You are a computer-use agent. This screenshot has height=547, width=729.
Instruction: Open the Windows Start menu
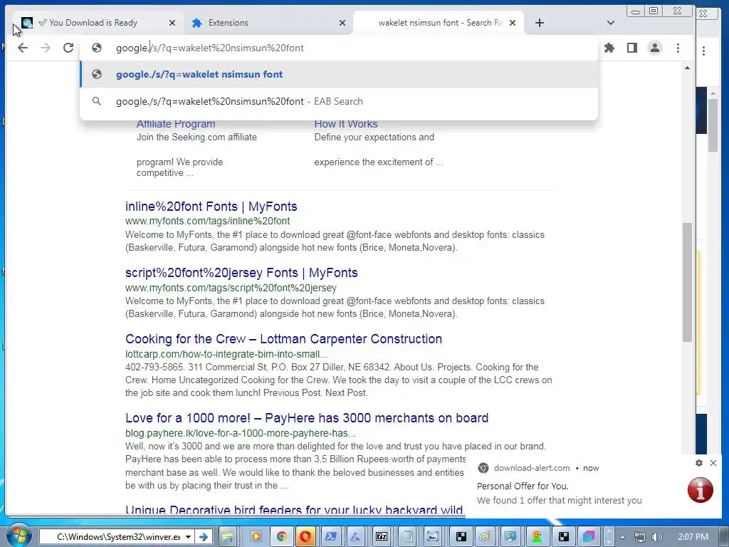[x=18, y=536]
